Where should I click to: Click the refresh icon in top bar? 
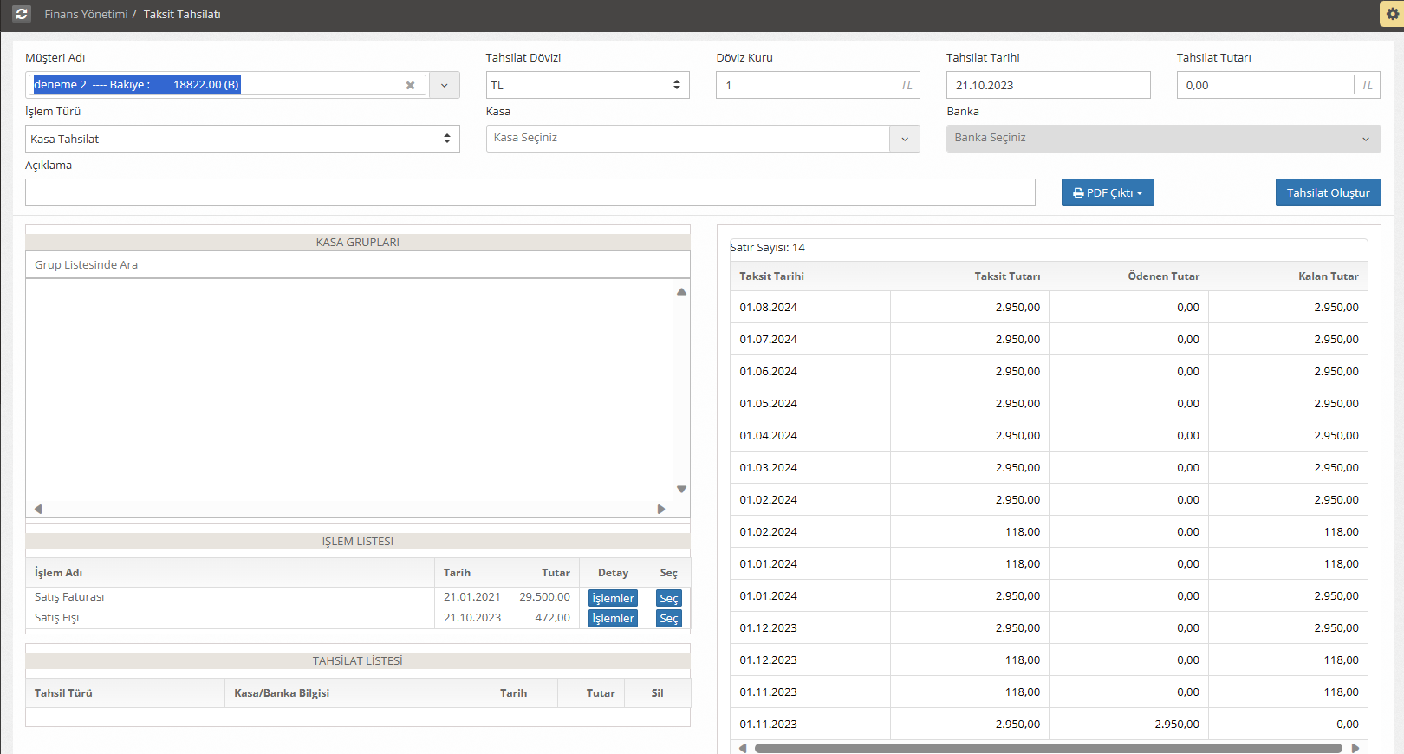[22, 14]
